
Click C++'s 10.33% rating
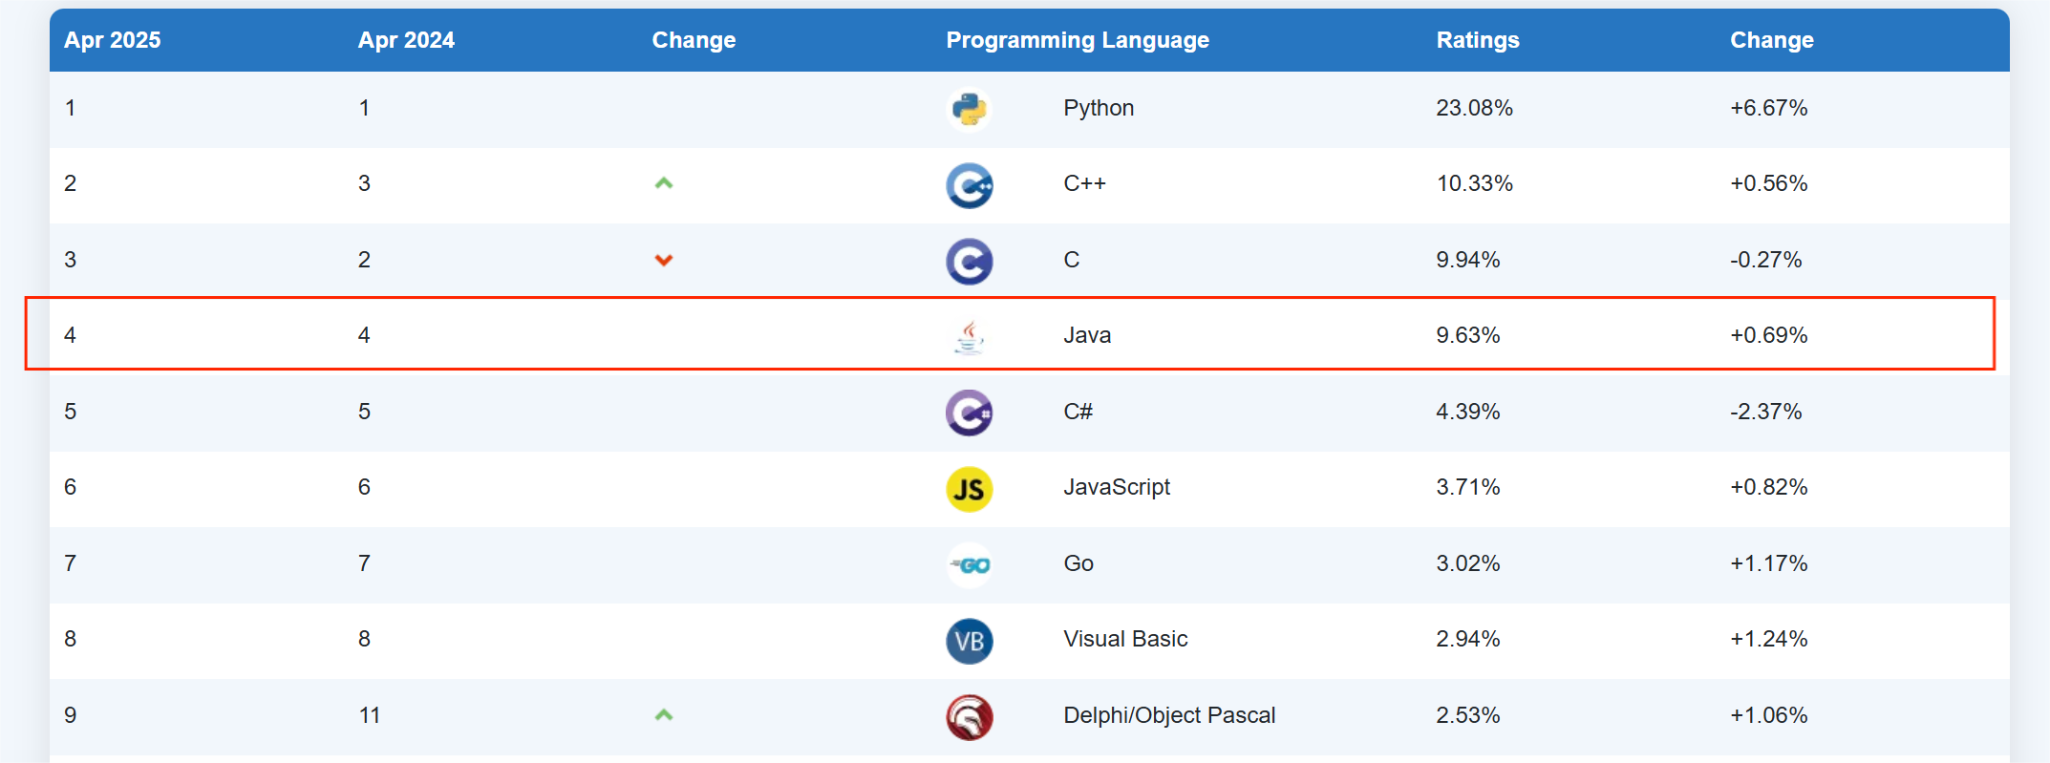(1474, 183)
